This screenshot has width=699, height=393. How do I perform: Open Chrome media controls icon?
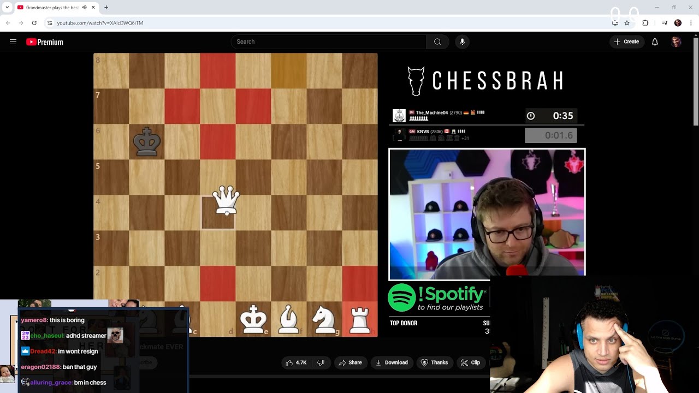(x=665, y=23)
